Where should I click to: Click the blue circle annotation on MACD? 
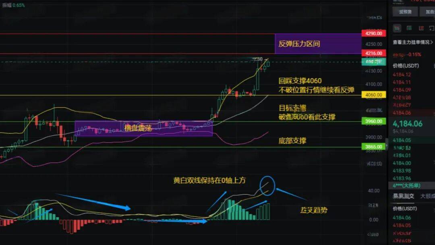pyautogui.click(x=267, y=185)
